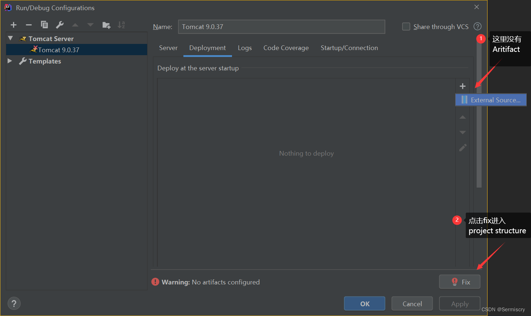Select Tomcat 9.0.37 configuration
Viewport: 531px width, 316px height.
(x=76, y=50)
